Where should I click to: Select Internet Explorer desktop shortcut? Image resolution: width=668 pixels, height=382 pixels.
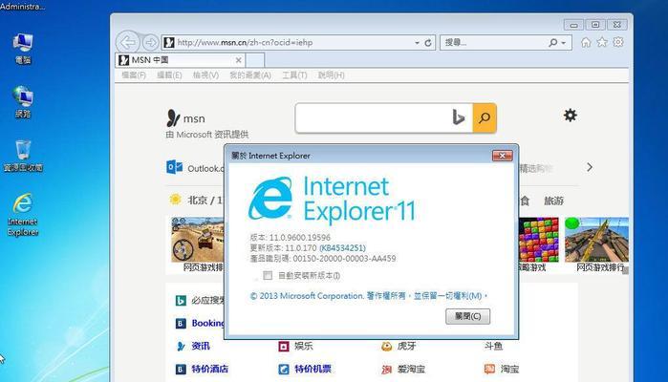23,215
